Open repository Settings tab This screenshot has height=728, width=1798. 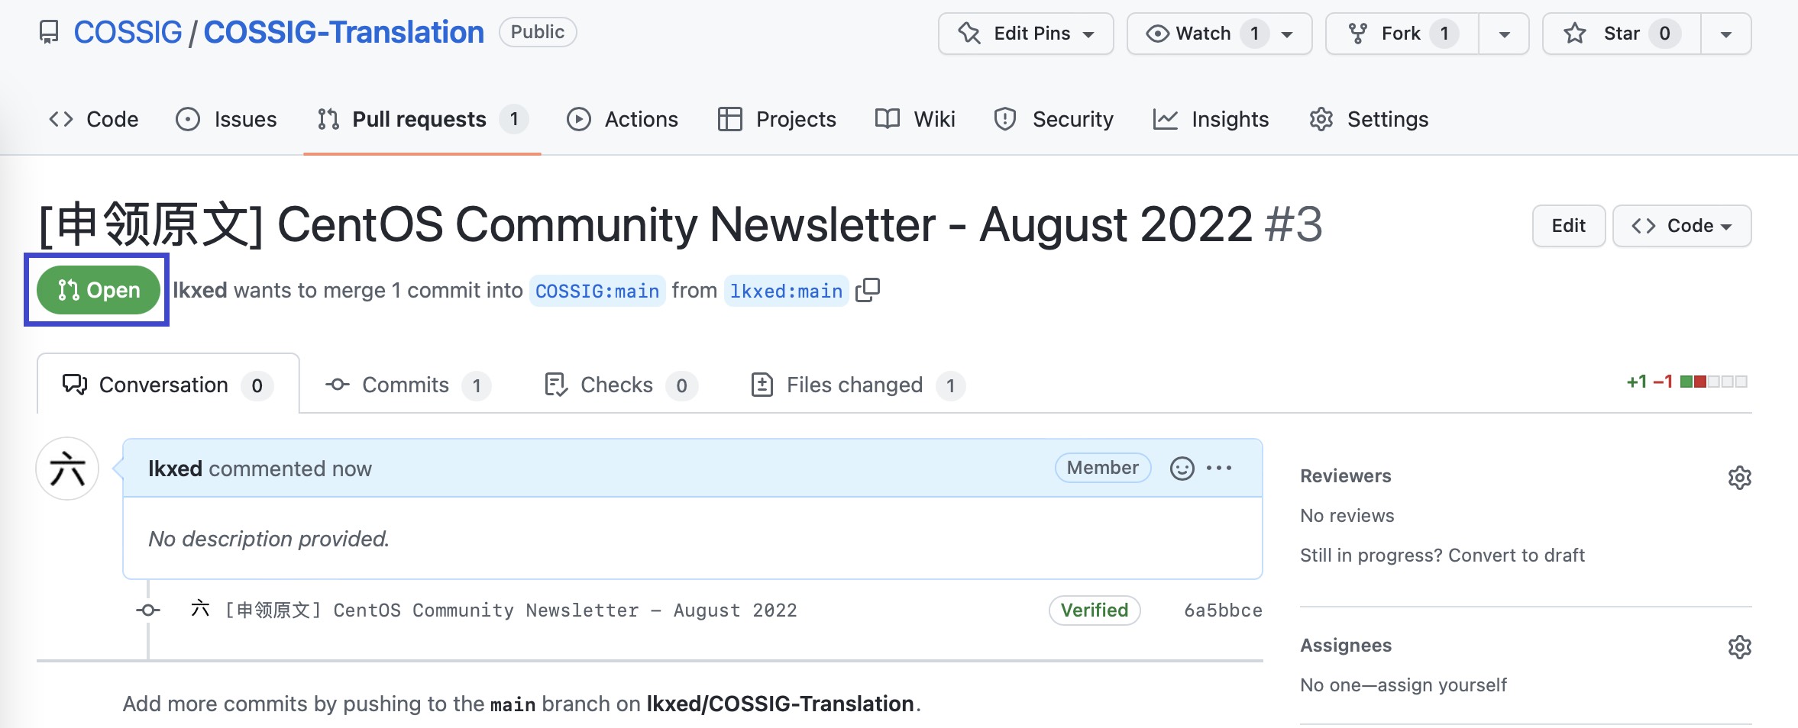[1368, 119]
